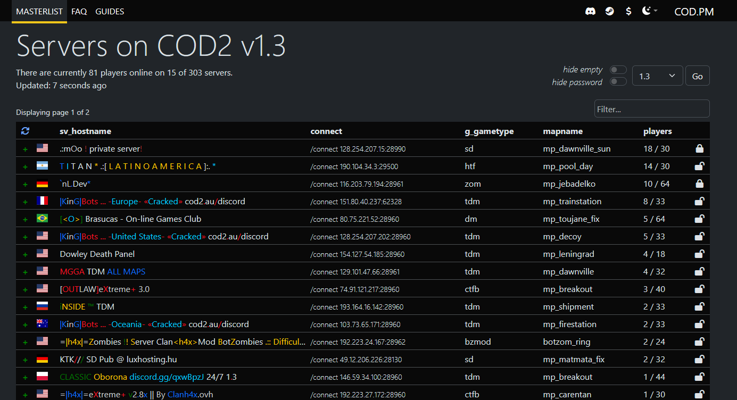Click the Russian flag for INSIDE TDM server
This screenshot has width=737, height=400.
pyautogui.click(x=42, y=307)
